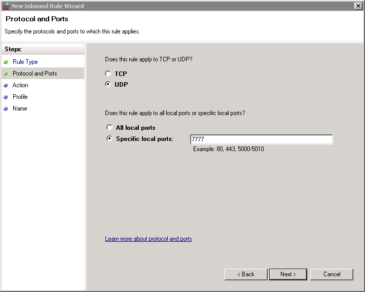The width and height of the screenshot is (365, 292).
Task: Click the blue bullet beside Name step
Action: (6, 108)
